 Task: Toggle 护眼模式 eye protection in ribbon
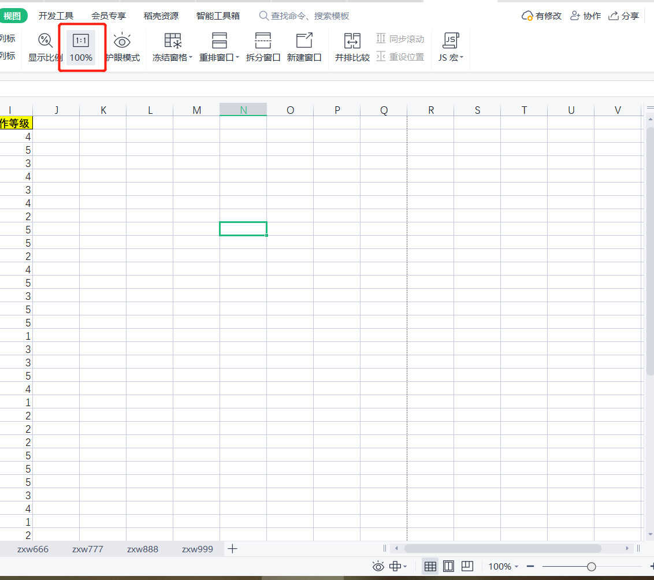coord(122,47)
